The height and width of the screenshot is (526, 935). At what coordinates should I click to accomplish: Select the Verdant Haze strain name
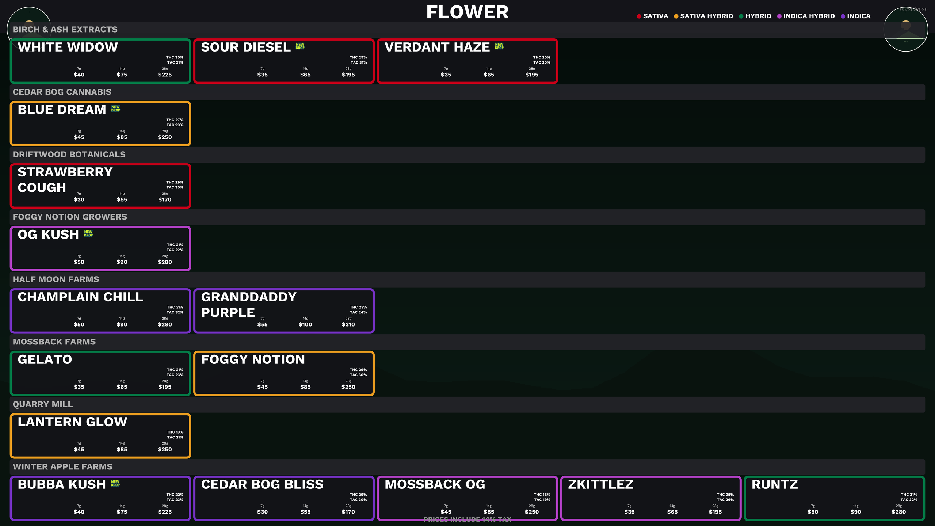(437, 47)
